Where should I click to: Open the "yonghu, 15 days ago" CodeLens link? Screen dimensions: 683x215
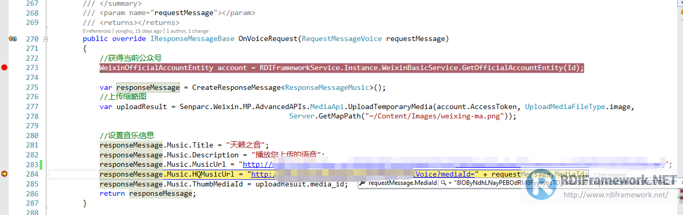138,31
